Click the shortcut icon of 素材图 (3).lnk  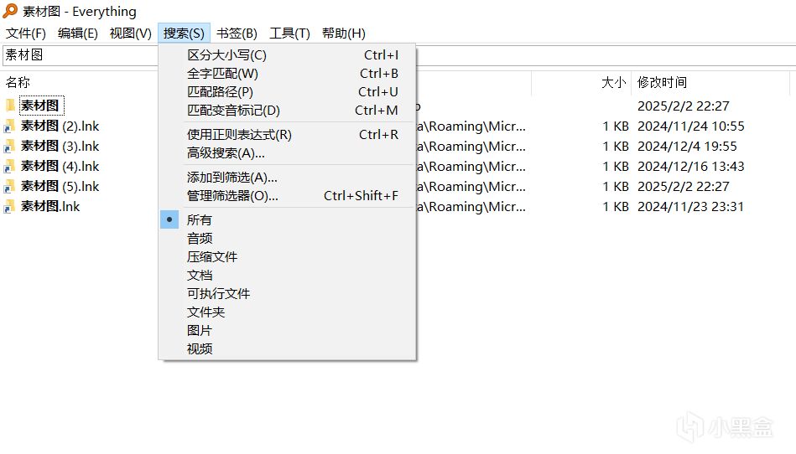9,146
